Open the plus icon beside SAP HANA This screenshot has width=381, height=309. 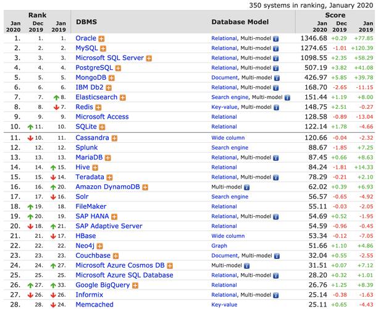(114, 217)
